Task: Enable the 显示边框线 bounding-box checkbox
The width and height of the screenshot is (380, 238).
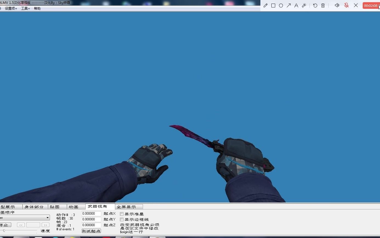Action: [122, 219]
